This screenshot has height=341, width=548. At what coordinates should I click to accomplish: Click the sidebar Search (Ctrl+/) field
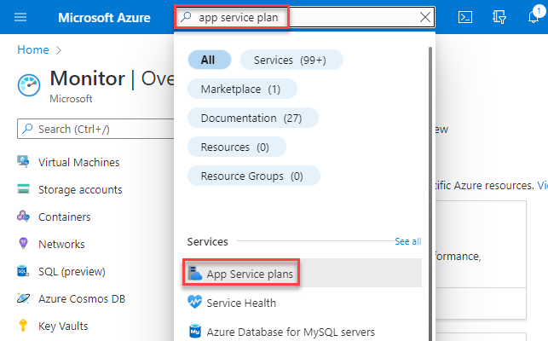[89, 129]
